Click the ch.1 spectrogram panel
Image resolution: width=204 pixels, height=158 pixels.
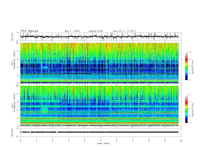tap(99, 63)
